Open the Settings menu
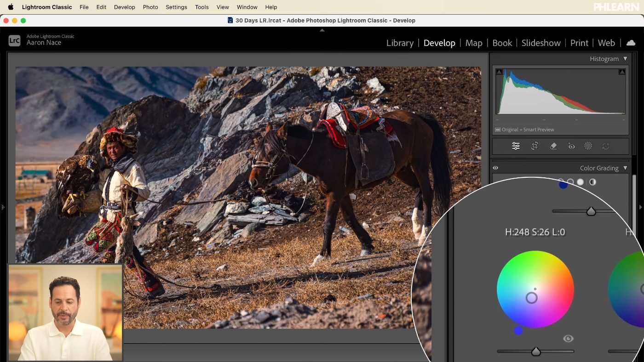 176,7
